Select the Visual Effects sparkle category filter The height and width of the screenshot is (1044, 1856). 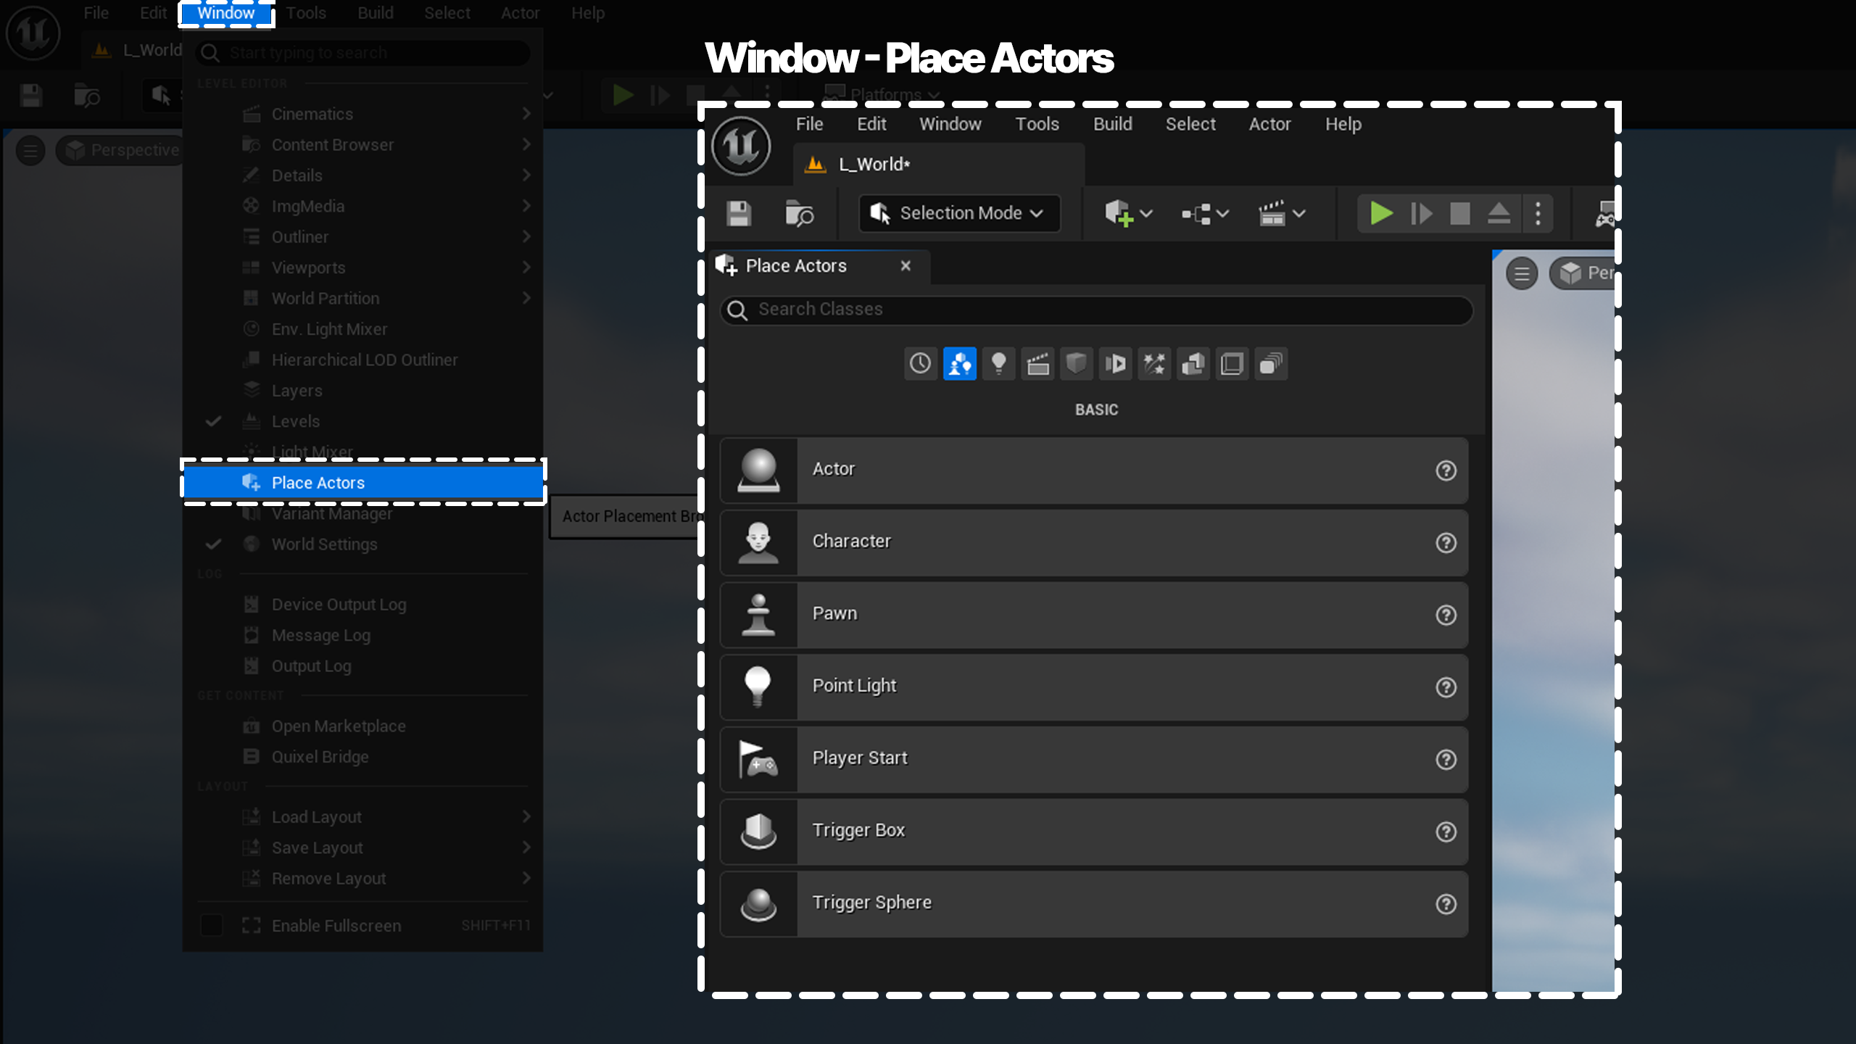click(x=1154, y=363)
